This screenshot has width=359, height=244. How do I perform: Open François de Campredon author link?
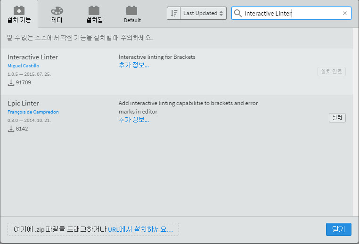33,112
